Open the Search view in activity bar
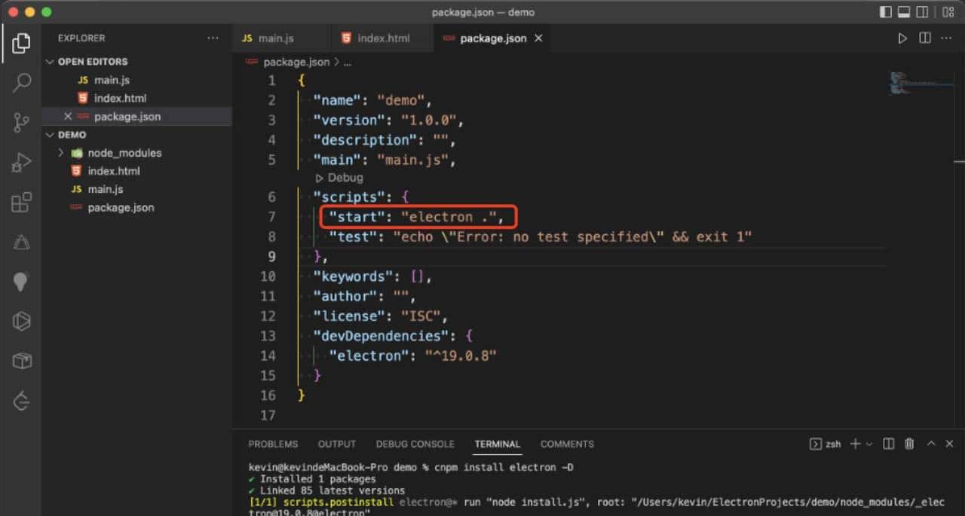Screen dimensions: 965x516 (22, 82)
